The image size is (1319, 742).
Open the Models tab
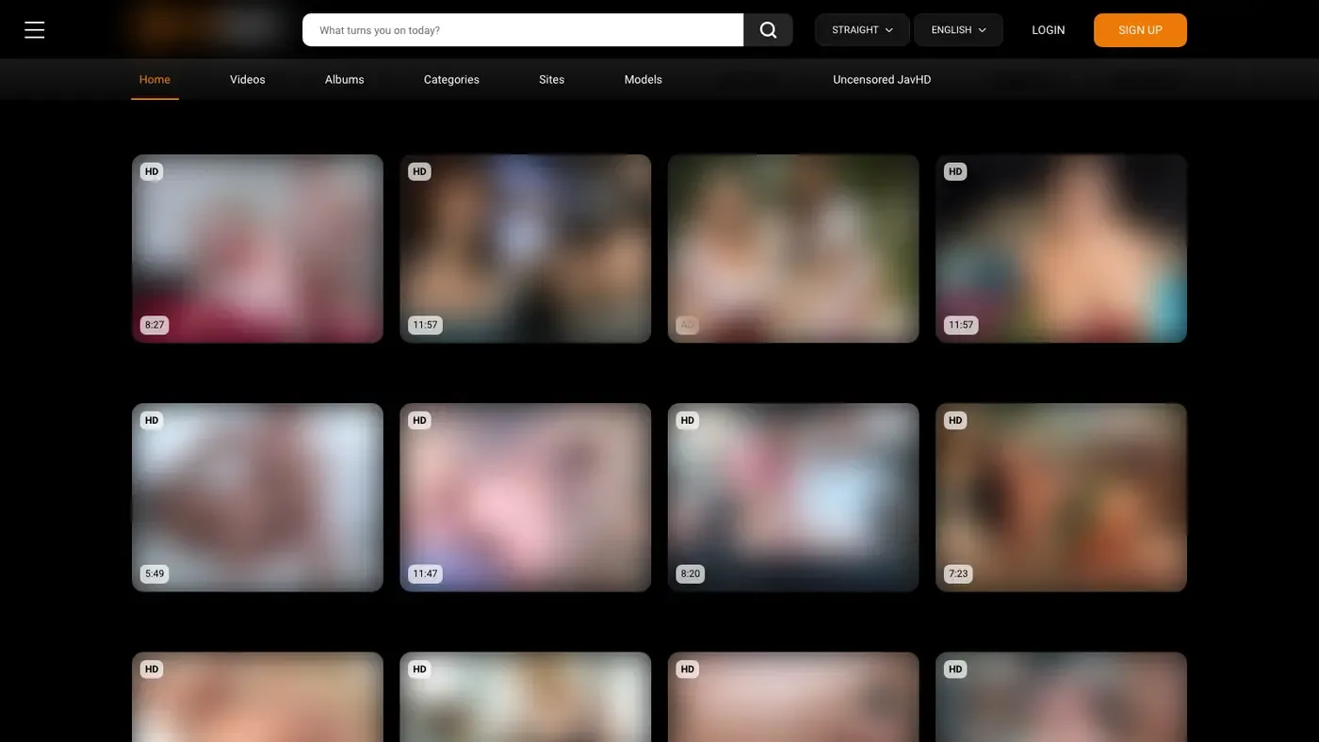[643, 80]
